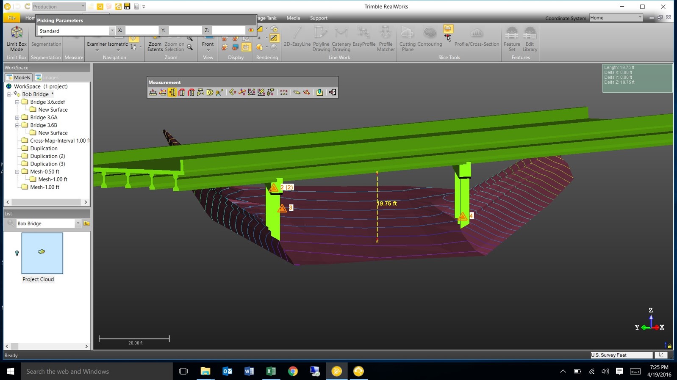Open the Standard picking mode dropdown

click(x=112, y=30)
